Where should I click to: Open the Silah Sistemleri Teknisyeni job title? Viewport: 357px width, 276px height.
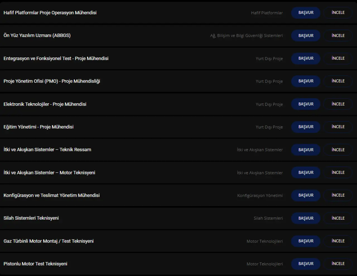(x=31, y=218)
